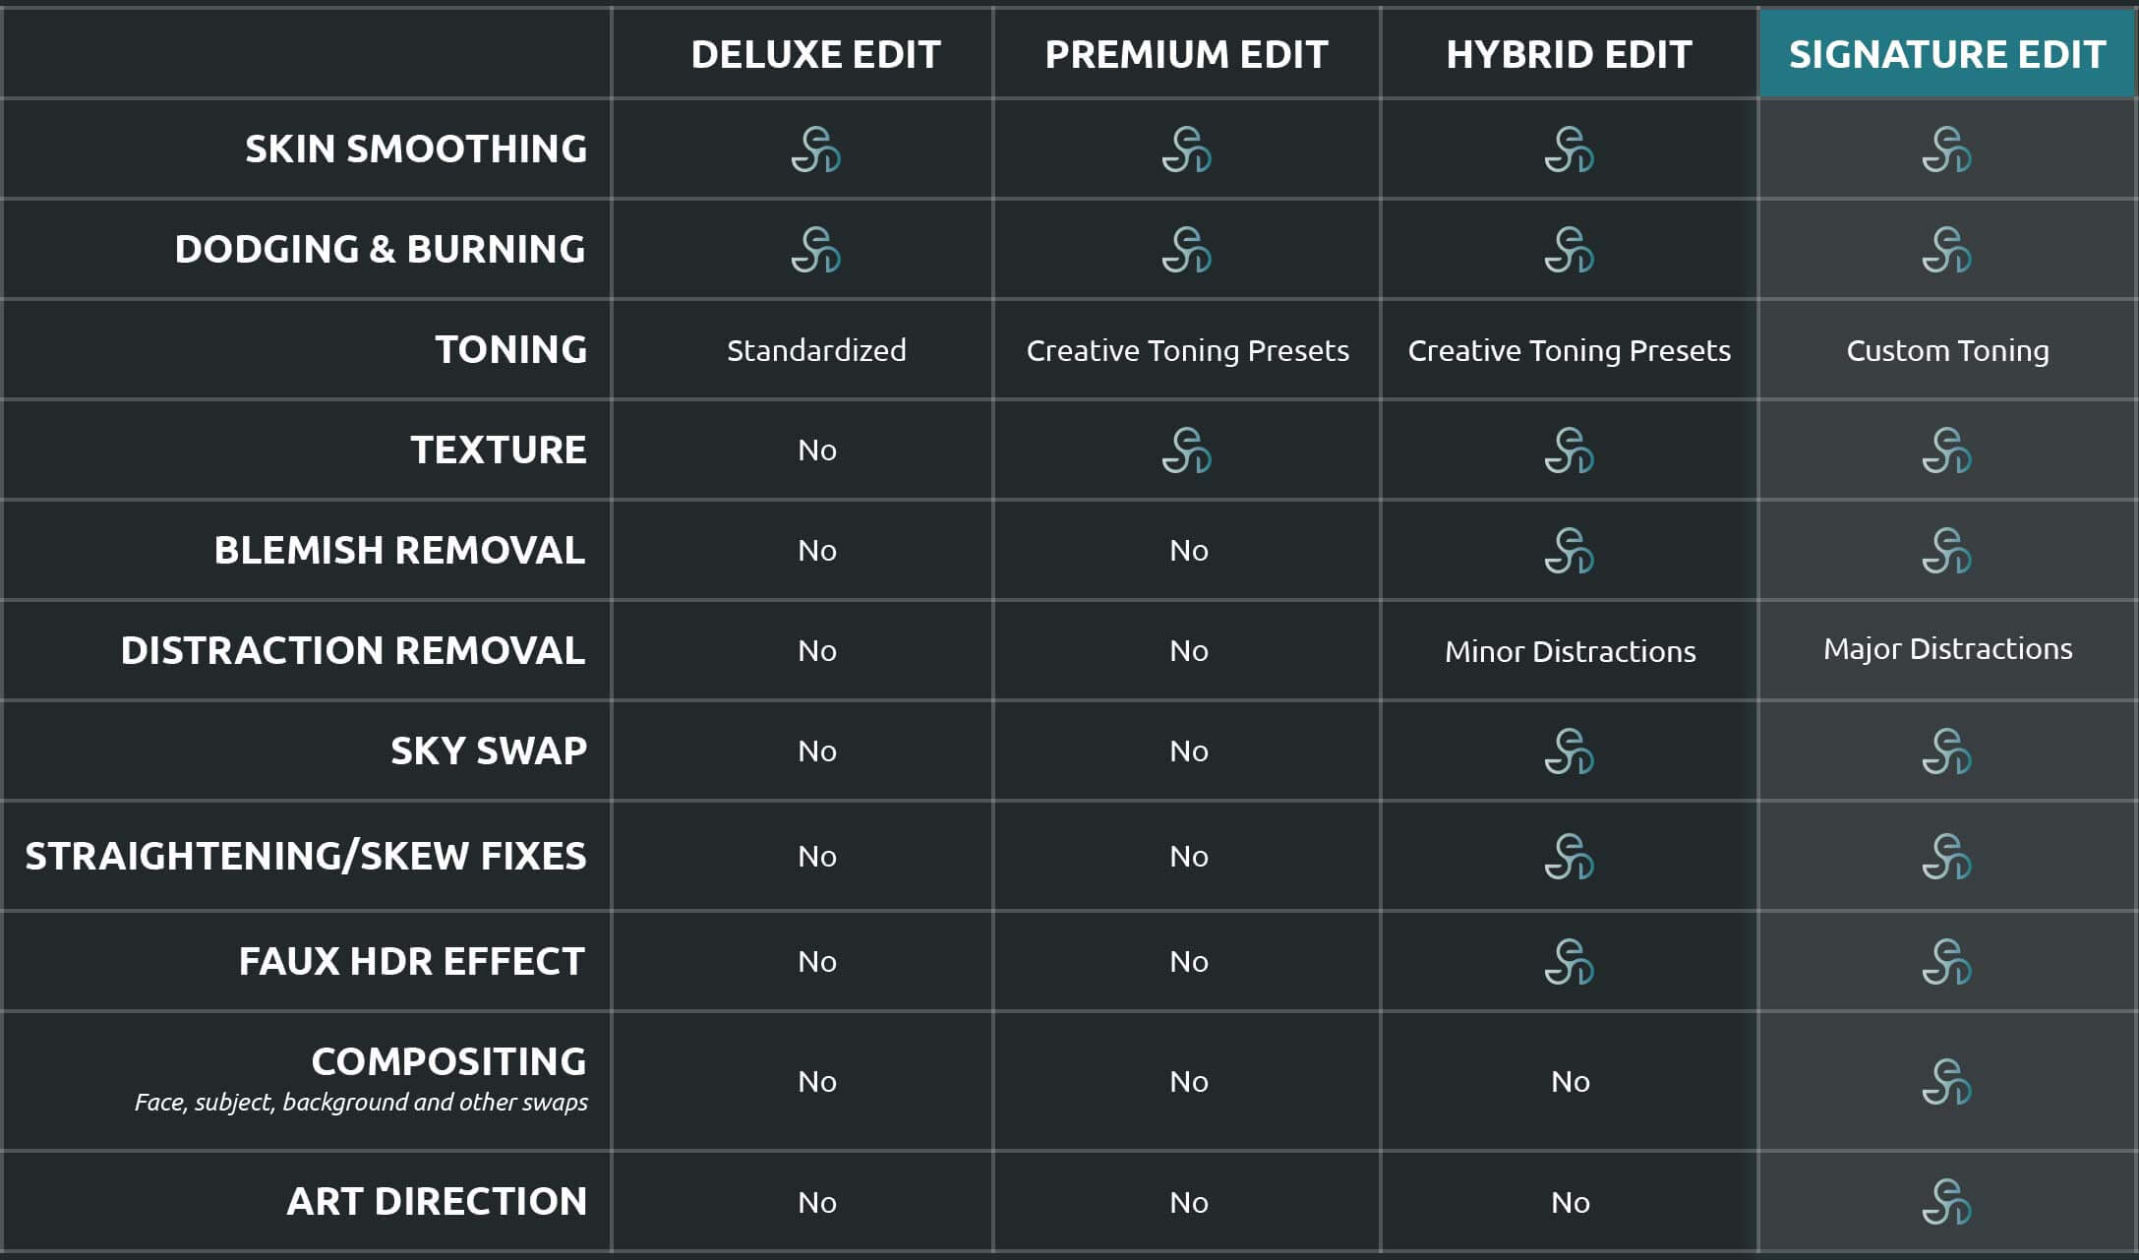Click the Custom Toning cell
The width and height of the screenshot is (2139, 1260).
click(1948, 350)
